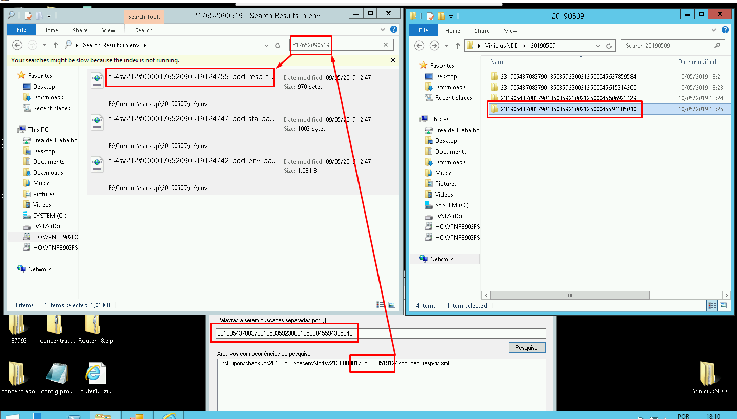Open the Search ribbon tab

[143, 30]
